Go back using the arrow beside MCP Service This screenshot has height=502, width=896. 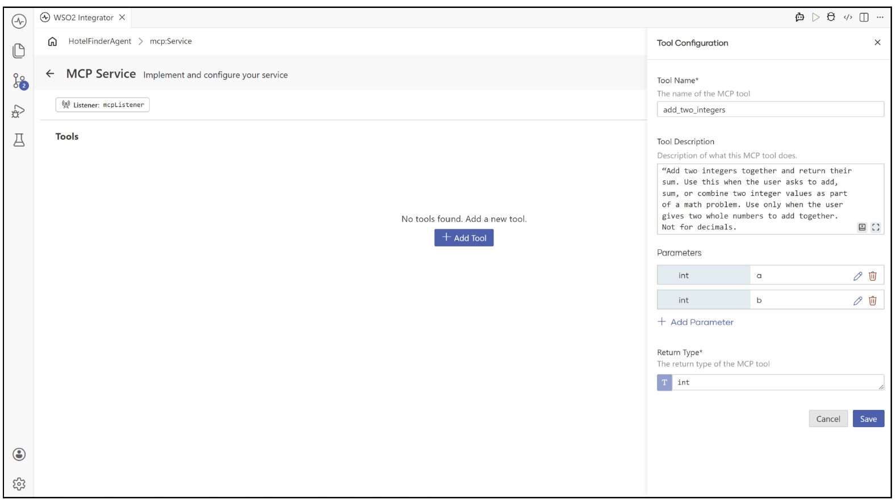50,74
